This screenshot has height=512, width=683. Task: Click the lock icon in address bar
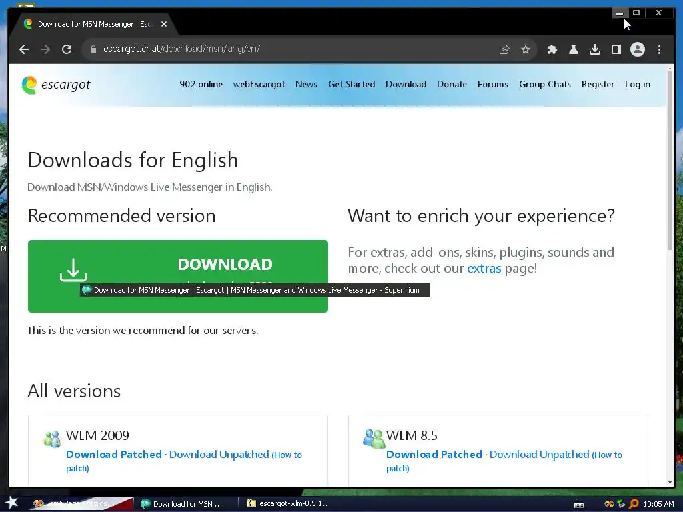tap(93, 49)
